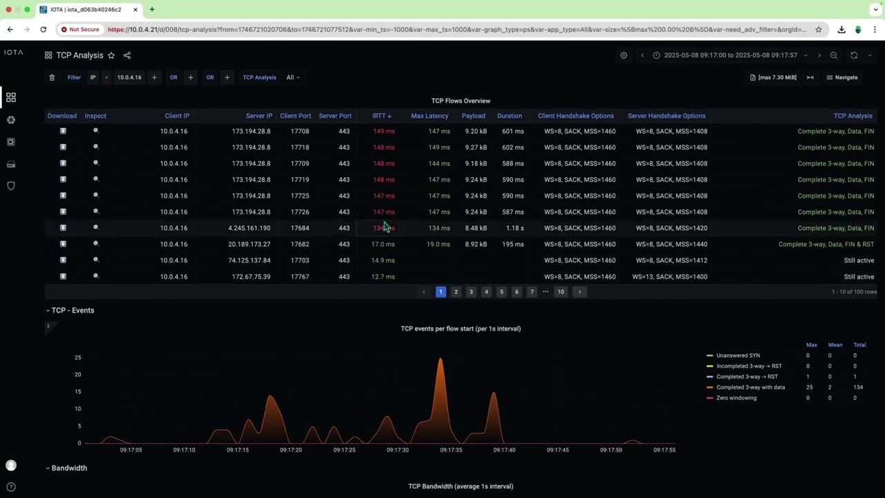Go to table page 10
The height and width of the screenshot is (498, 885).
pyautogui.click(x=561, y=292)
